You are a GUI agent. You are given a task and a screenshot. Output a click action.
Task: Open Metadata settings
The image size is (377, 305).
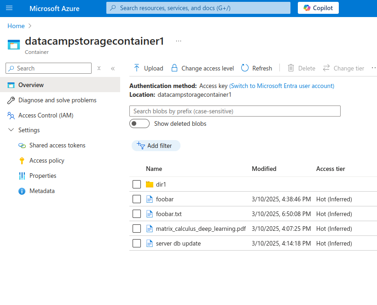(42, 191)
